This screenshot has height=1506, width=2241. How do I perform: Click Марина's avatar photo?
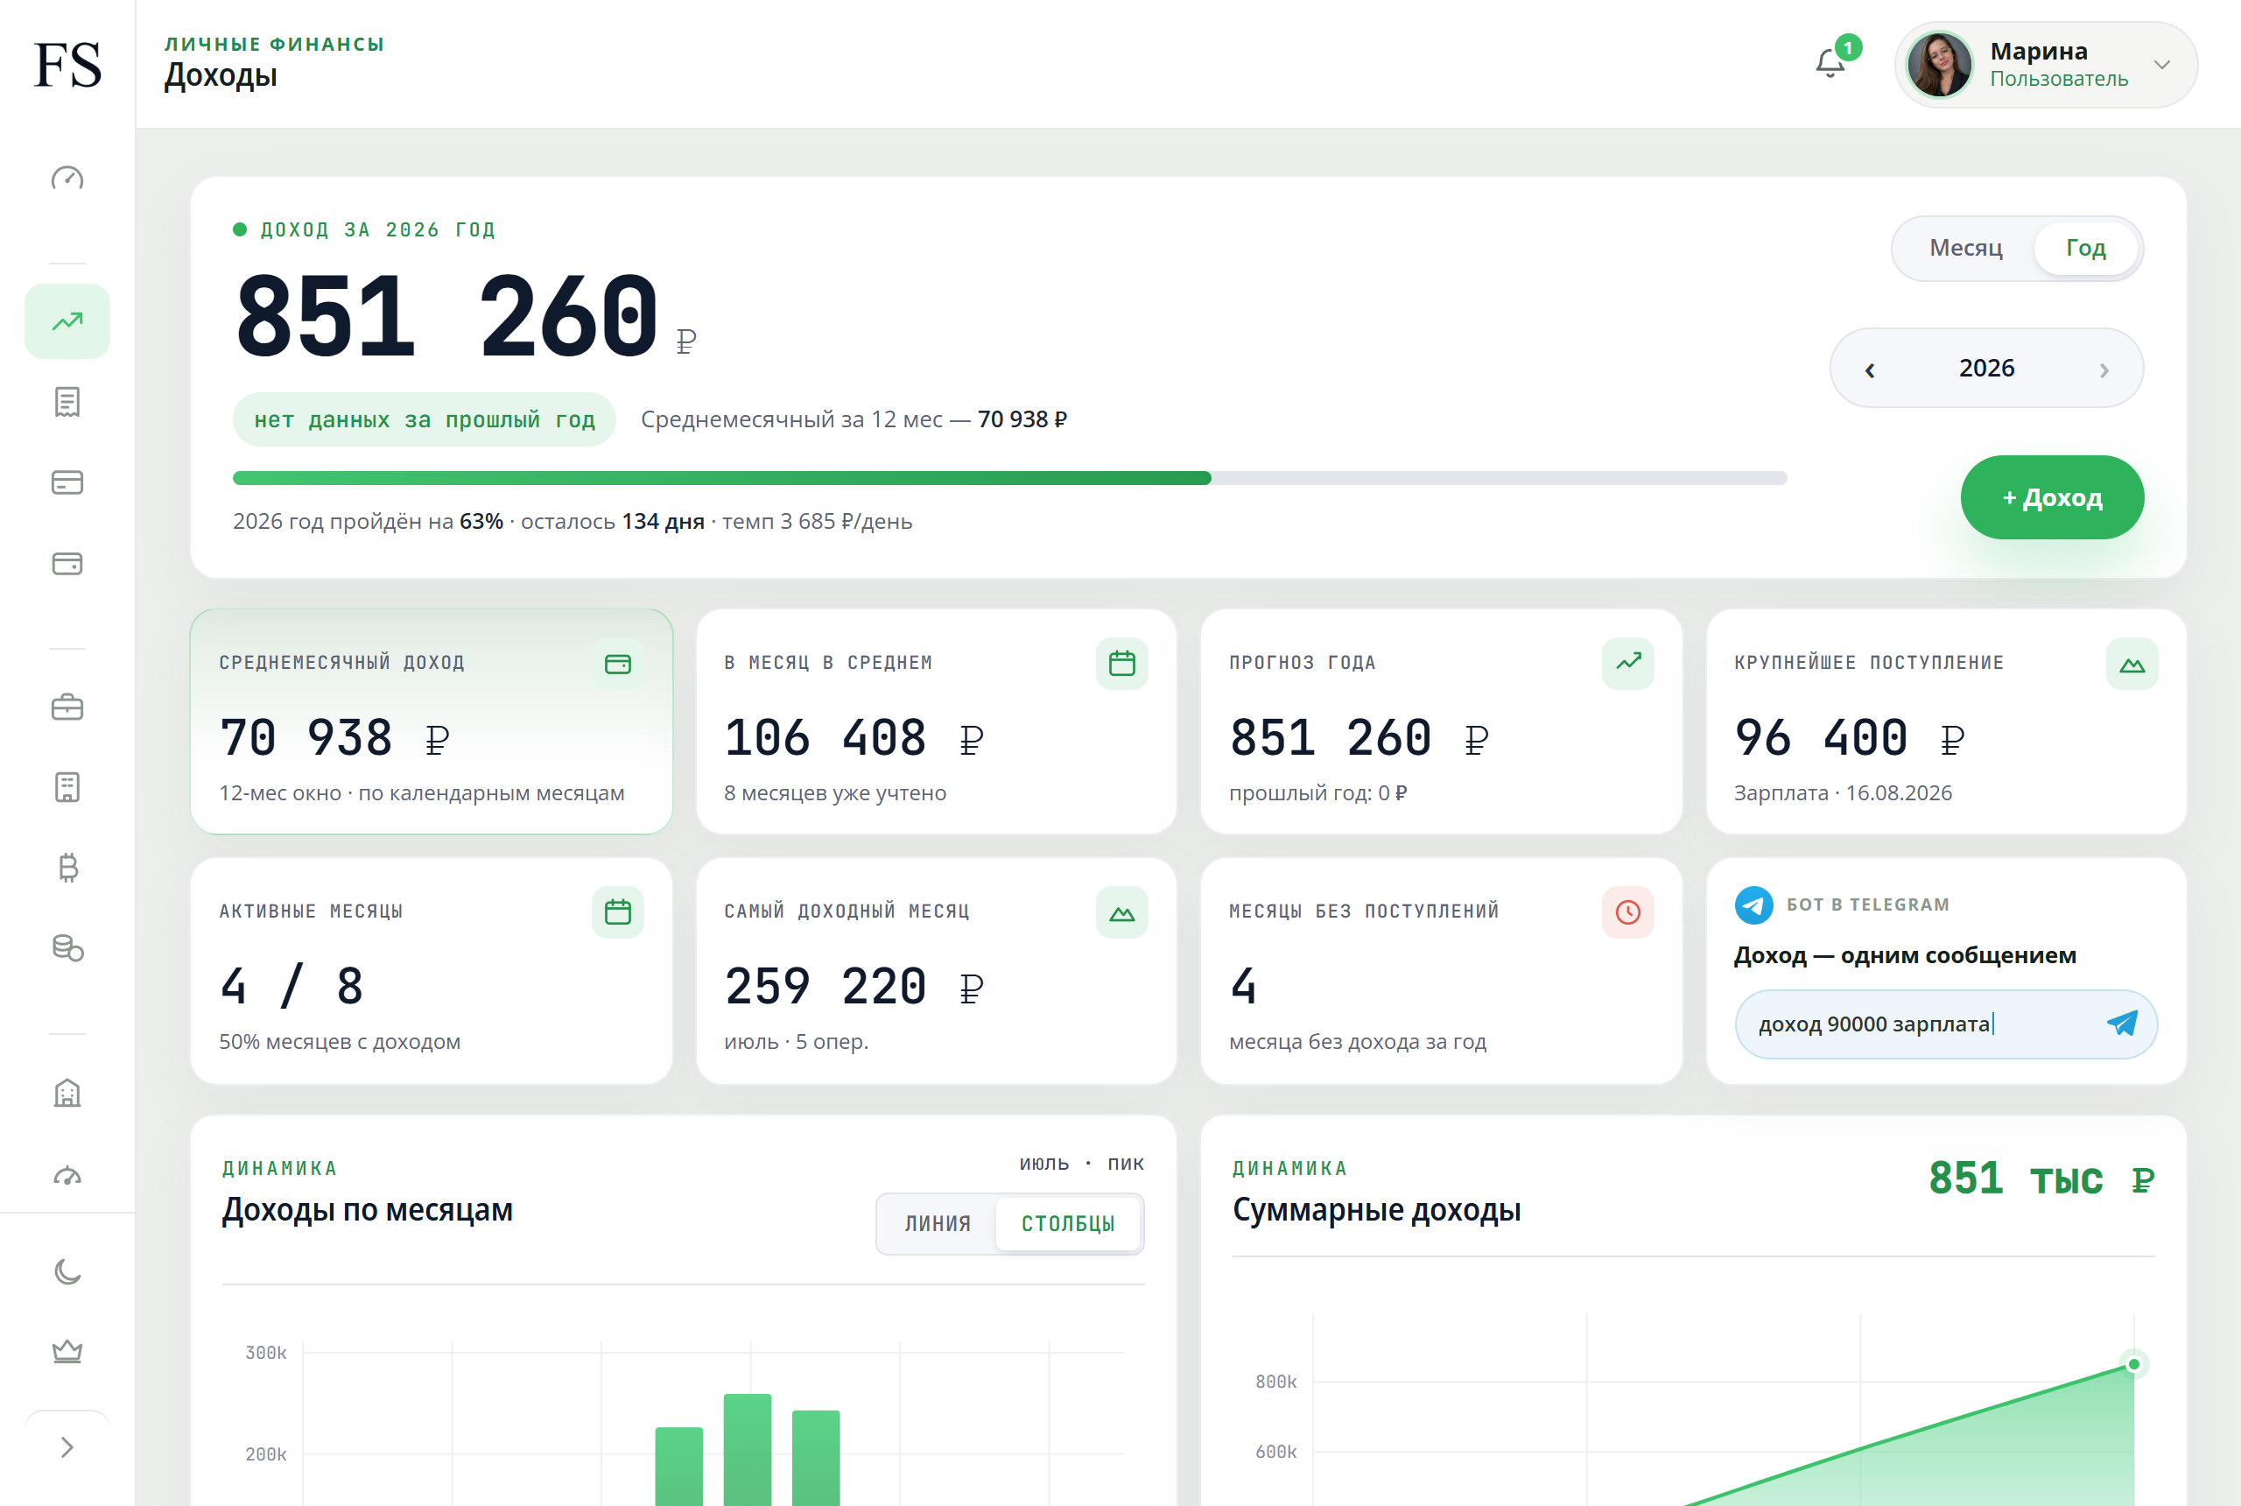pyautogui.click(x=1938, y=64)
